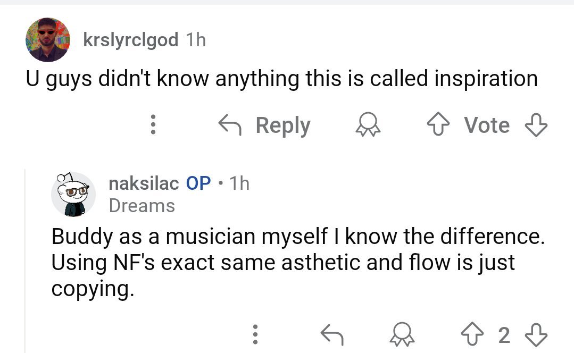The width and height of the screenshot is (574, 353).
Task: Open naksilac's snoo avatar
Action: (72, 194)
